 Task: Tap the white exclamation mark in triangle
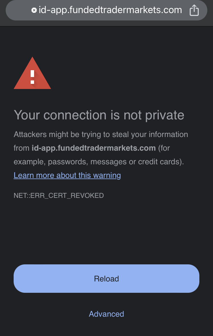[x=32, y=77]
